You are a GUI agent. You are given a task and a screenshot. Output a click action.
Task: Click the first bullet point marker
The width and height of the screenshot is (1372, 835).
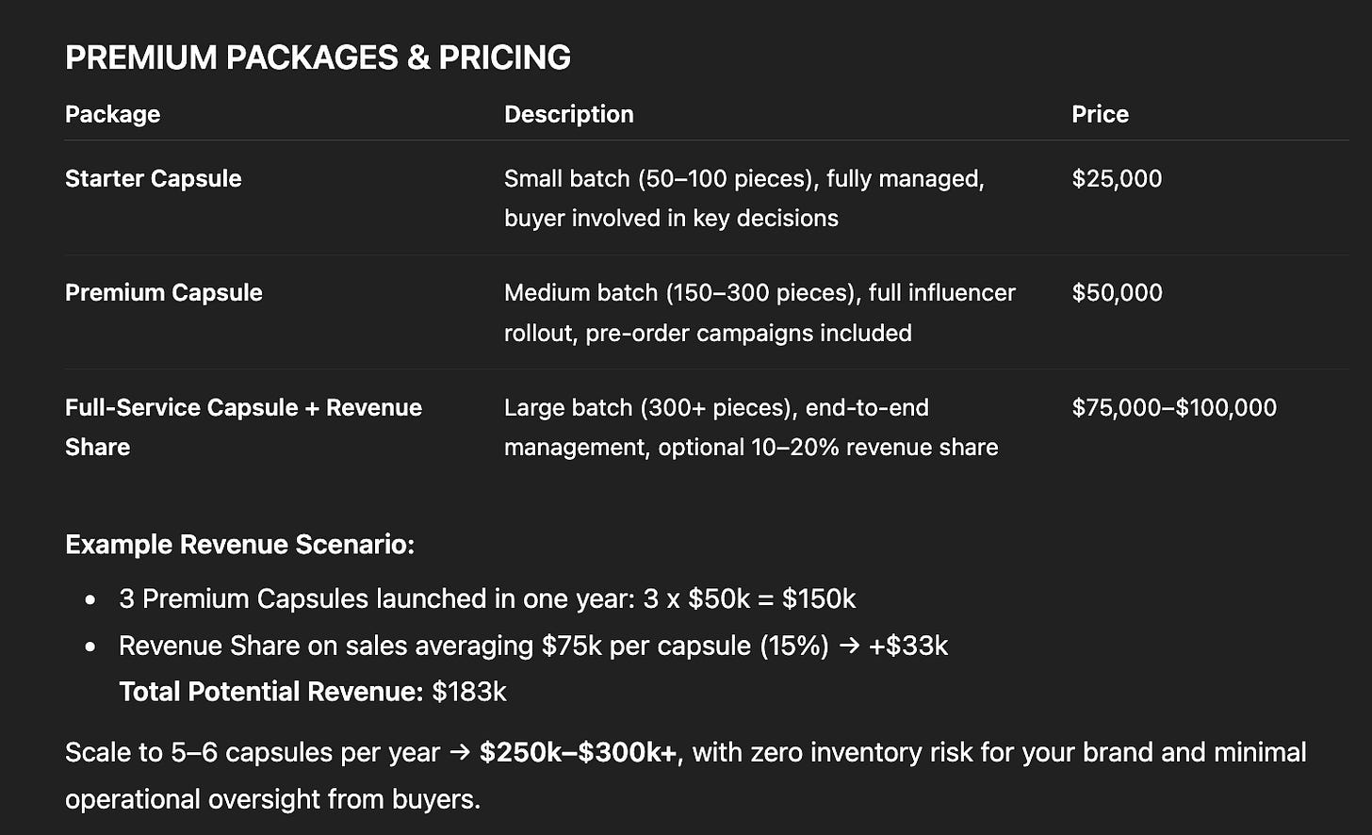click(x=90, y=599)
